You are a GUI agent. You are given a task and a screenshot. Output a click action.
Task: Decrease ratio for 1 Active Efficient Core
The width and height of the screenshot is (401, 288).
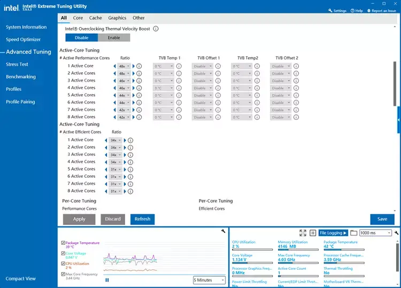tap(106, 140)
